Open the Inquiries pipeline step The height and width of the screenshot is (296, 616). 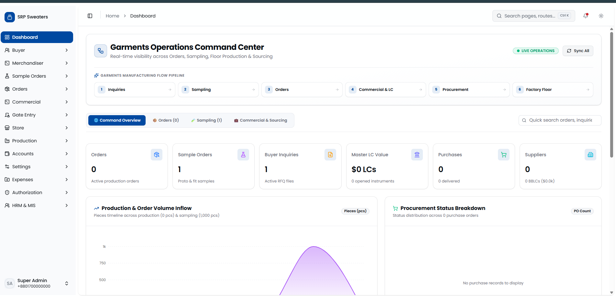[135, 90]
